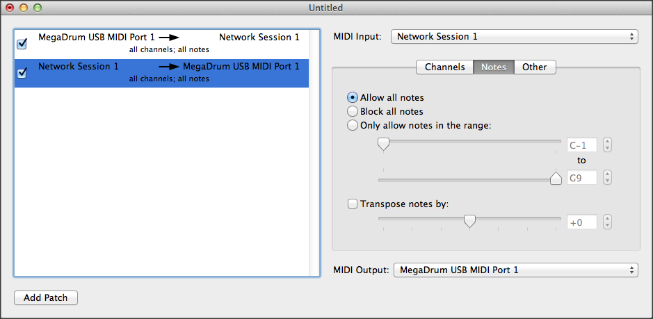Image resolution: width=653 pixels, height=319 pixels.
Task: Click the Add Patch button
Action: click(46, 297)
